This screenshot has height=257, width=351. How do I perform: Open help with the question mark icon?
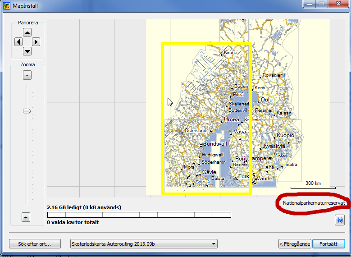(x=340, y=220)
